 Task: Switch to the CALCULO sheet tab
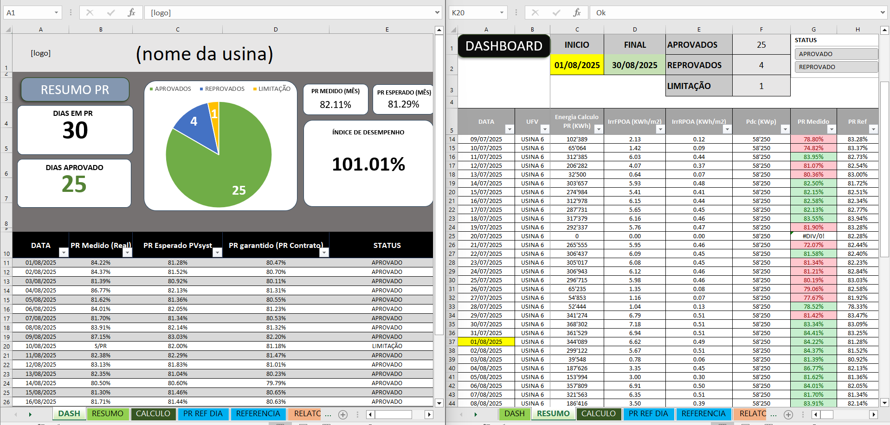(154, 413)
